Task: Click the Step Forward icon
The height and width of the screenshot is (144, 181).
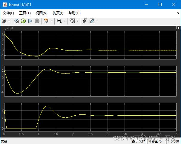Action: pyautogui.click(x=30, y=21)
